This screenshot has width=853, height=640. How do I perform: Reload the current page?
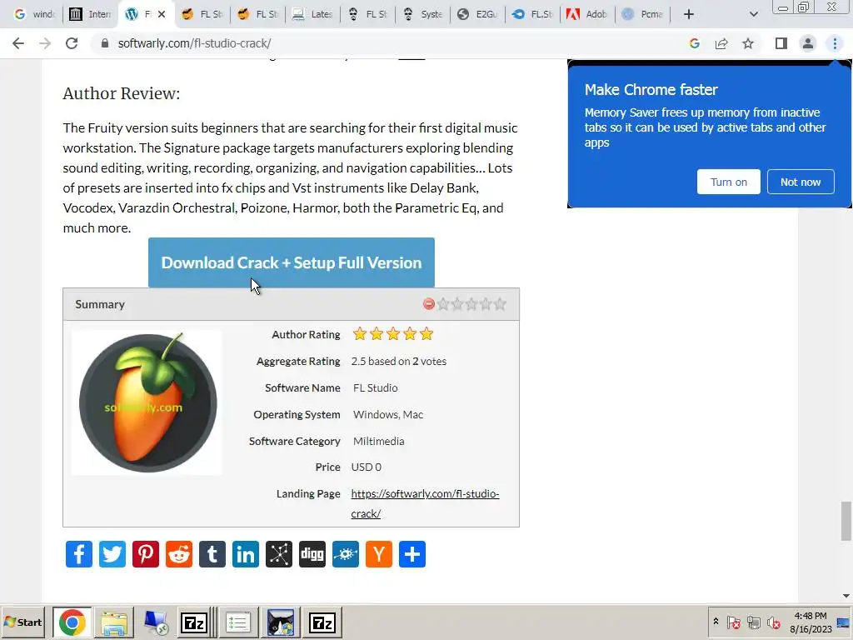tap(72, 43)
